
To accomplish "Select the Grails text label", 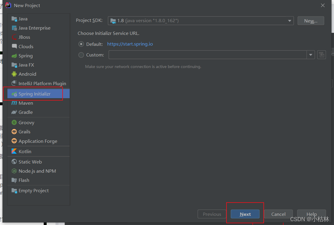I will tap(25, 132).
